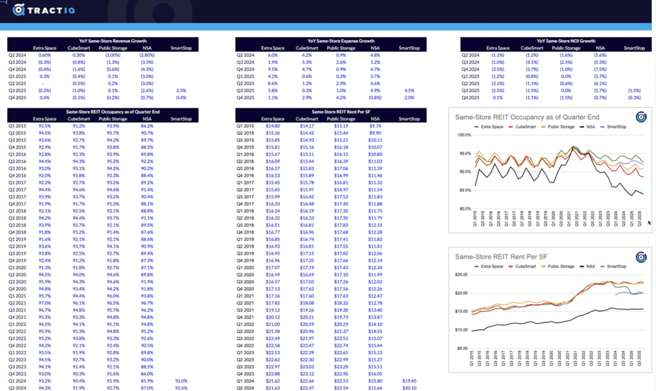Screen dimensions: 656x391
Task: Click the CubeSmart column header in Revenue Growth table
Action: pyautogui.click(x=78, y=48)
